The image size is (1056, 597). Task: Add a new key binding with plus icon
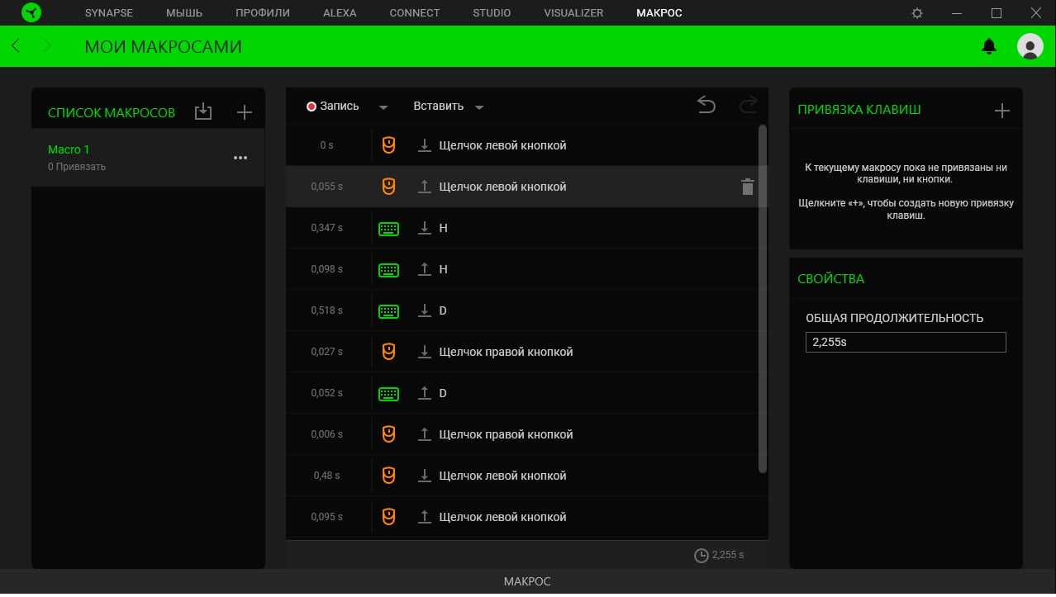click(x=1001, y=110)
